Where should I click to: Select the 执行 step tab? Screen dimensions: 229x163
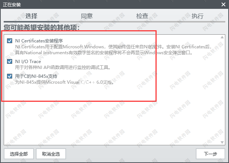pos(198,16)
